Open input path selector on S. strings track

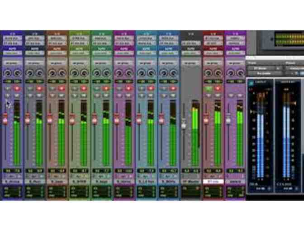pos(12,38)
